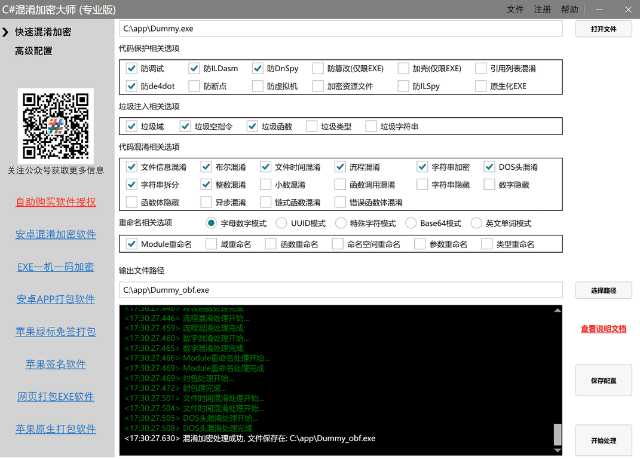This screenshot has width=640, height=459.
Task: Enable the 防断点 checkbox
Action: (x=194, y=86)
